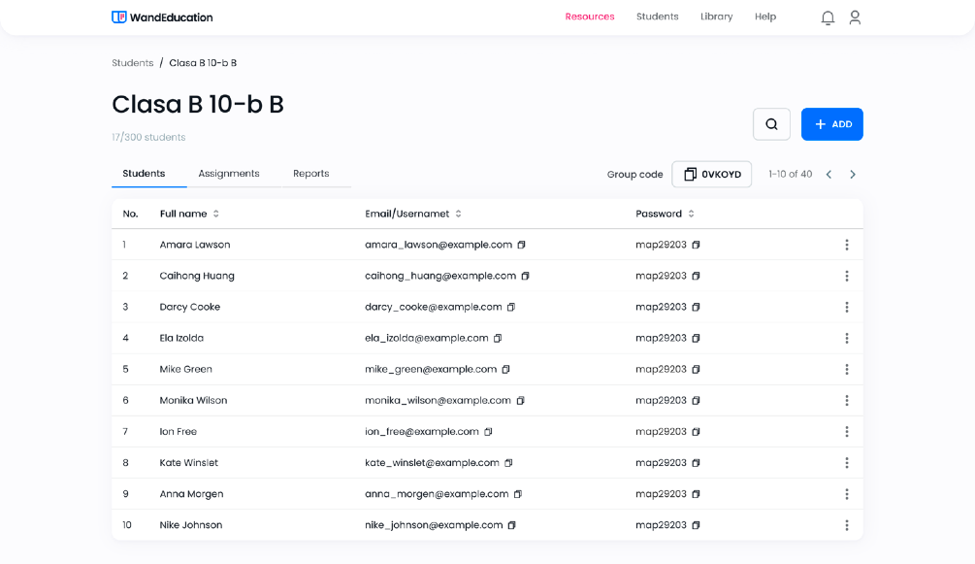
Task: Sort by Password column
Action: coord(691,214)
